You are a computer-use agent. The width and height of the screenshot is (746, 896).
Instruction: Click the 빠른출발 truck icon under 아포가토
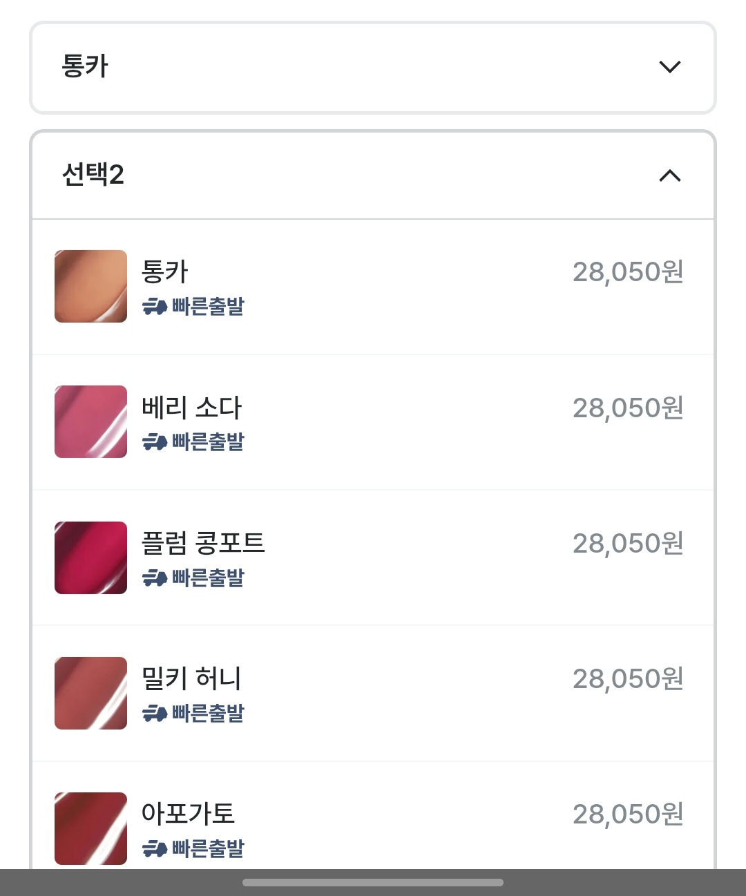[x=155, y=848]
